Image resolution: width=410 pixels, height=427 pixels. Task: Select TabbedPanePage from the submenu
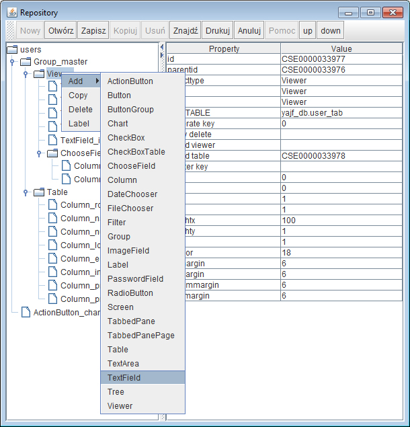(143, 336)
